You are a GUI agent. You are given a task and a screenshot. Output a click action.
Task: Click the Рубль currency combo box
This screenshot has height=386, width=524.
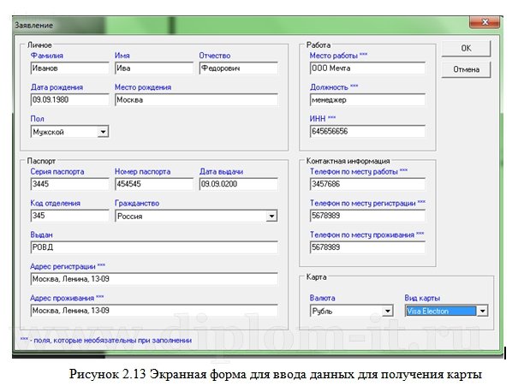(351, 312)
